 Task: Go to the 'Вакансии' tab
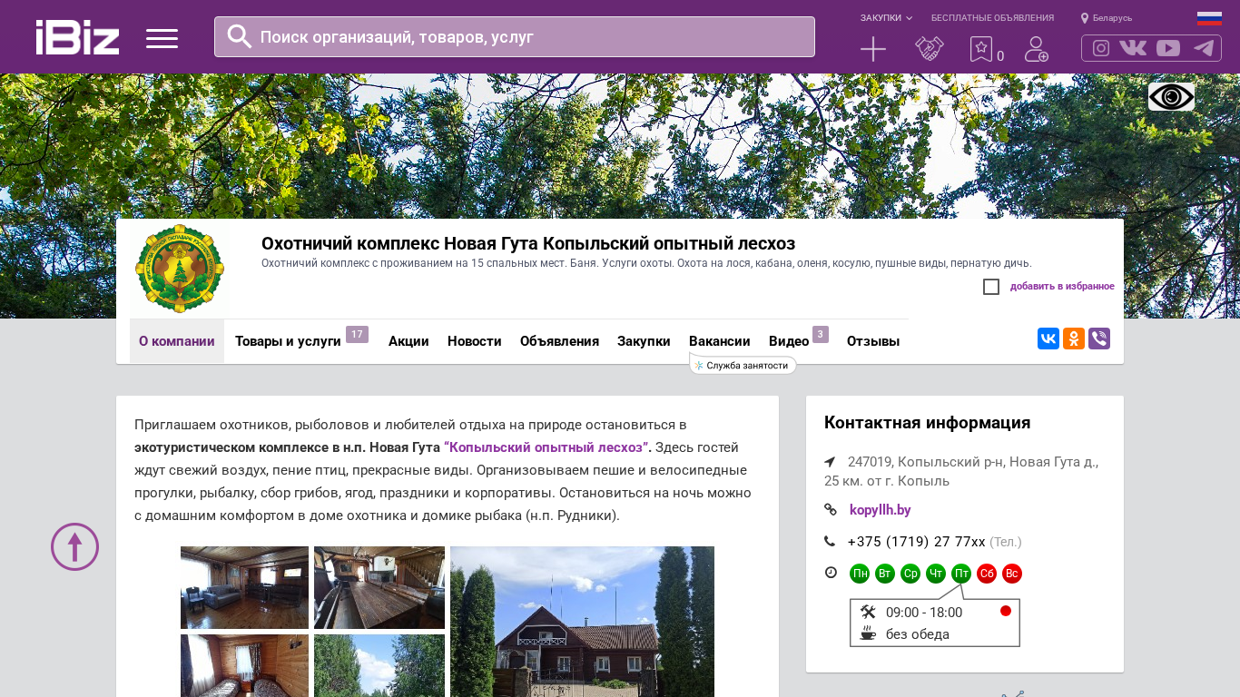[720, 341]
